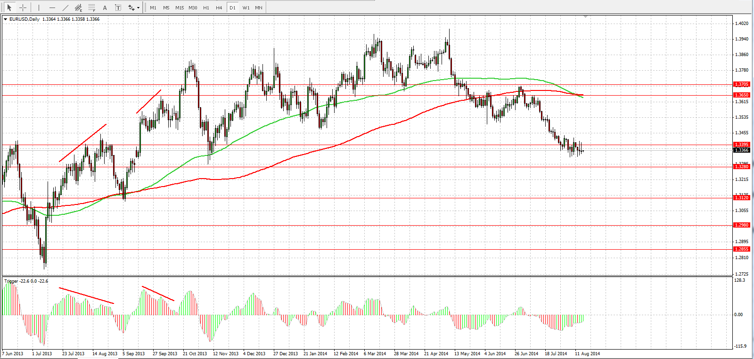Select the Fibonacci retracement tool
The width and height of the screenshot is (754, 359).
pos(92,8)
